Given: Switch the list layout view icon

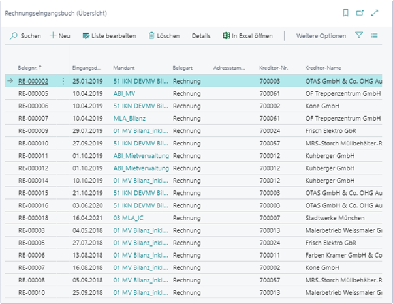Looking at the screenshot, I should coord(374,36).
